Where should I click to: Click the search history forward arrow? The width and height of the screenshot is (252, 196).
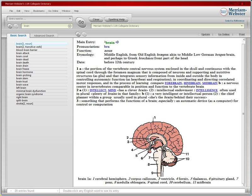[x=16, y=26]
